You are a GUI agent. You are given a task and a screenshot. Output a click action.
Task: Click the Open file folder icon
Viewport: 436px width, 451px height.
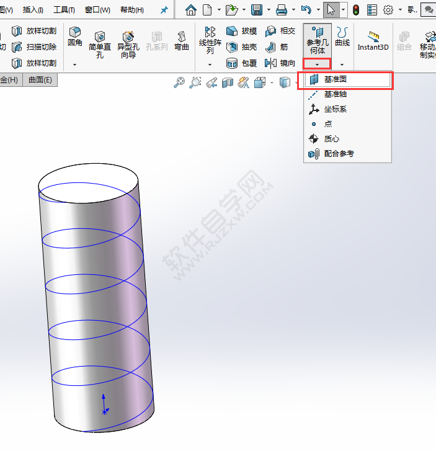(231, 10)
